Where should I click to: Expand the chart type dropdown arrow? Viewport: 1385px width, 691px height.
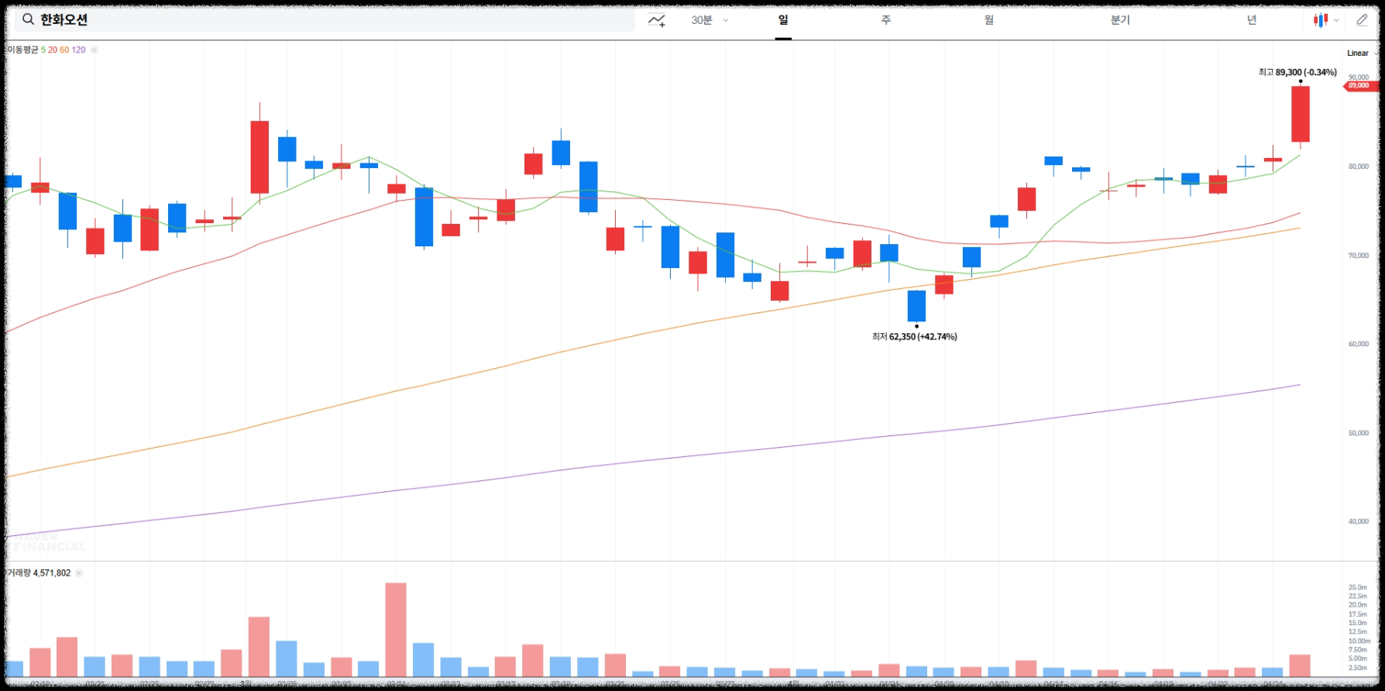[1336, 21]
